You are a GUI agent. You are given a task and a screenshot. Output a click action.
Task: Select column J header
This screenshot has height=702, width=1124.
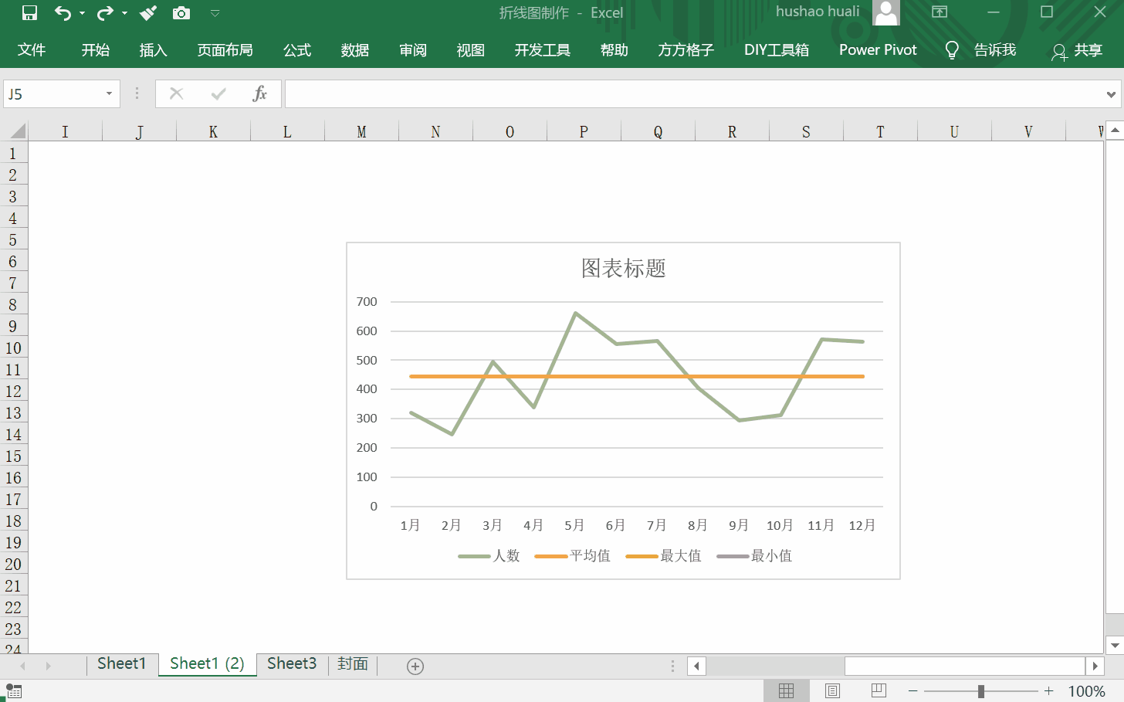click(x=139, y=131)
